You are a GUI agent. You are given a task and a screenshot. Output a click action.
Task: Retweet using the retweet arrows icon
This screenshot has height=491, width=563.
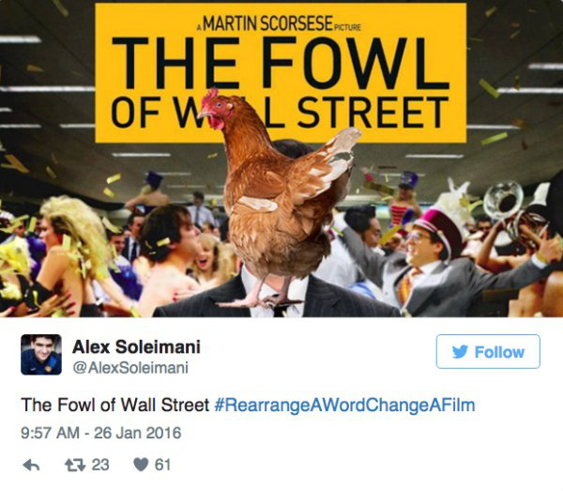(75, 465)
